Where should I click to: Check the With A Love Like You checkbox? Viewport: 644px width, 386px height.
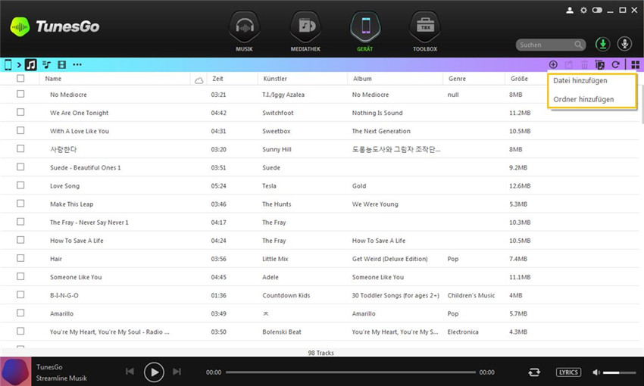pyautogui.click(x=20, y=130)
